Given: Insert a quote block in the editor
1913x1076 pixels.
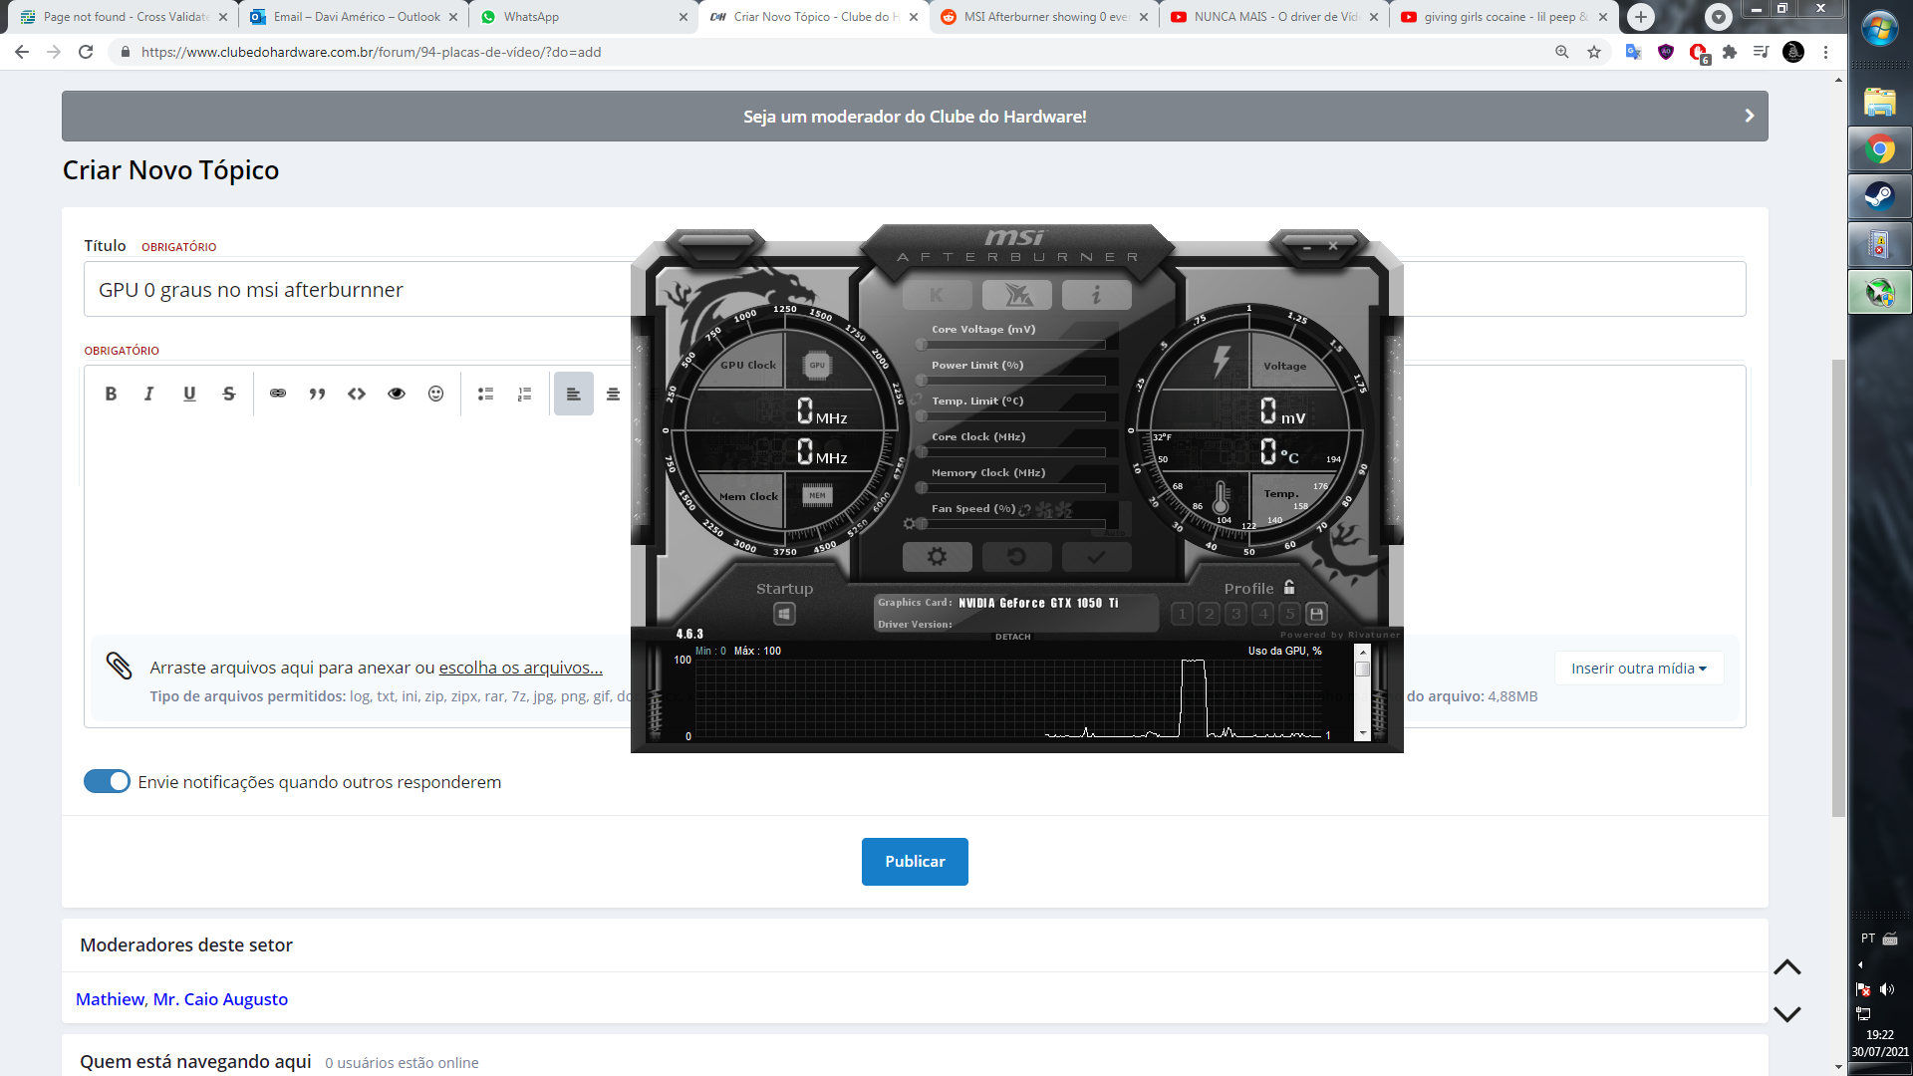Looking at the screenshot, I should point(317,394).
